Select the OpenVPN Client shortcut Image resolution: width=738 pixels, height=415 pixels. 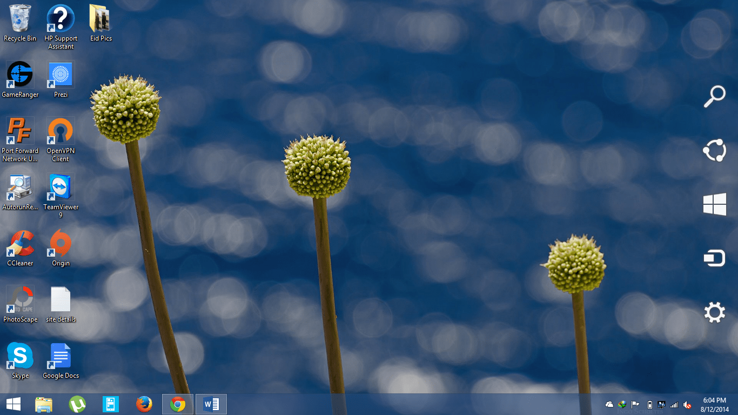pyautogui.click(x=61, y=131)
